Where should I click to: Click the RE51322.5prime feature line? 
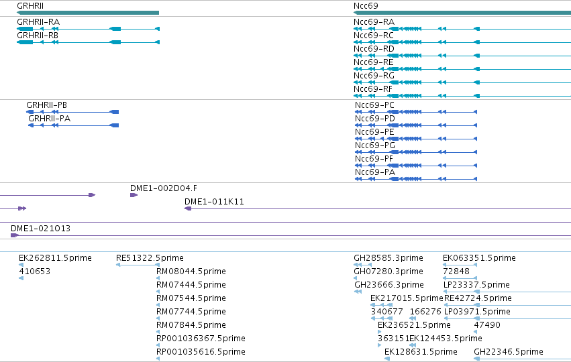point(138,265)
